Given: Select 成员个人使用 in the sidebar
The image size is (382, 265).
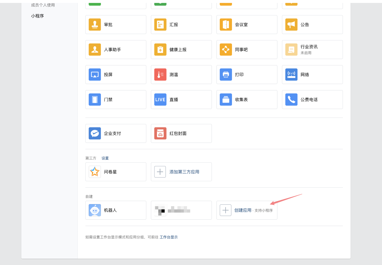Looking at the screenshot, I should [43, 5].
